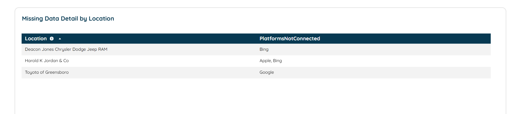
Task: Click the word Chrysler in the first row
Action: (x=63, y=49)
